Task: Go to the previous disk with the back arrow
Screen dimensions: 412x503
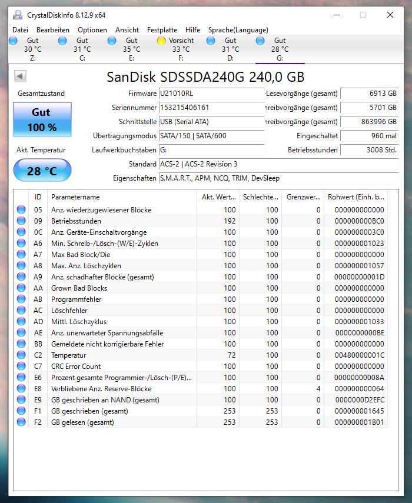Action: point(20,76)
